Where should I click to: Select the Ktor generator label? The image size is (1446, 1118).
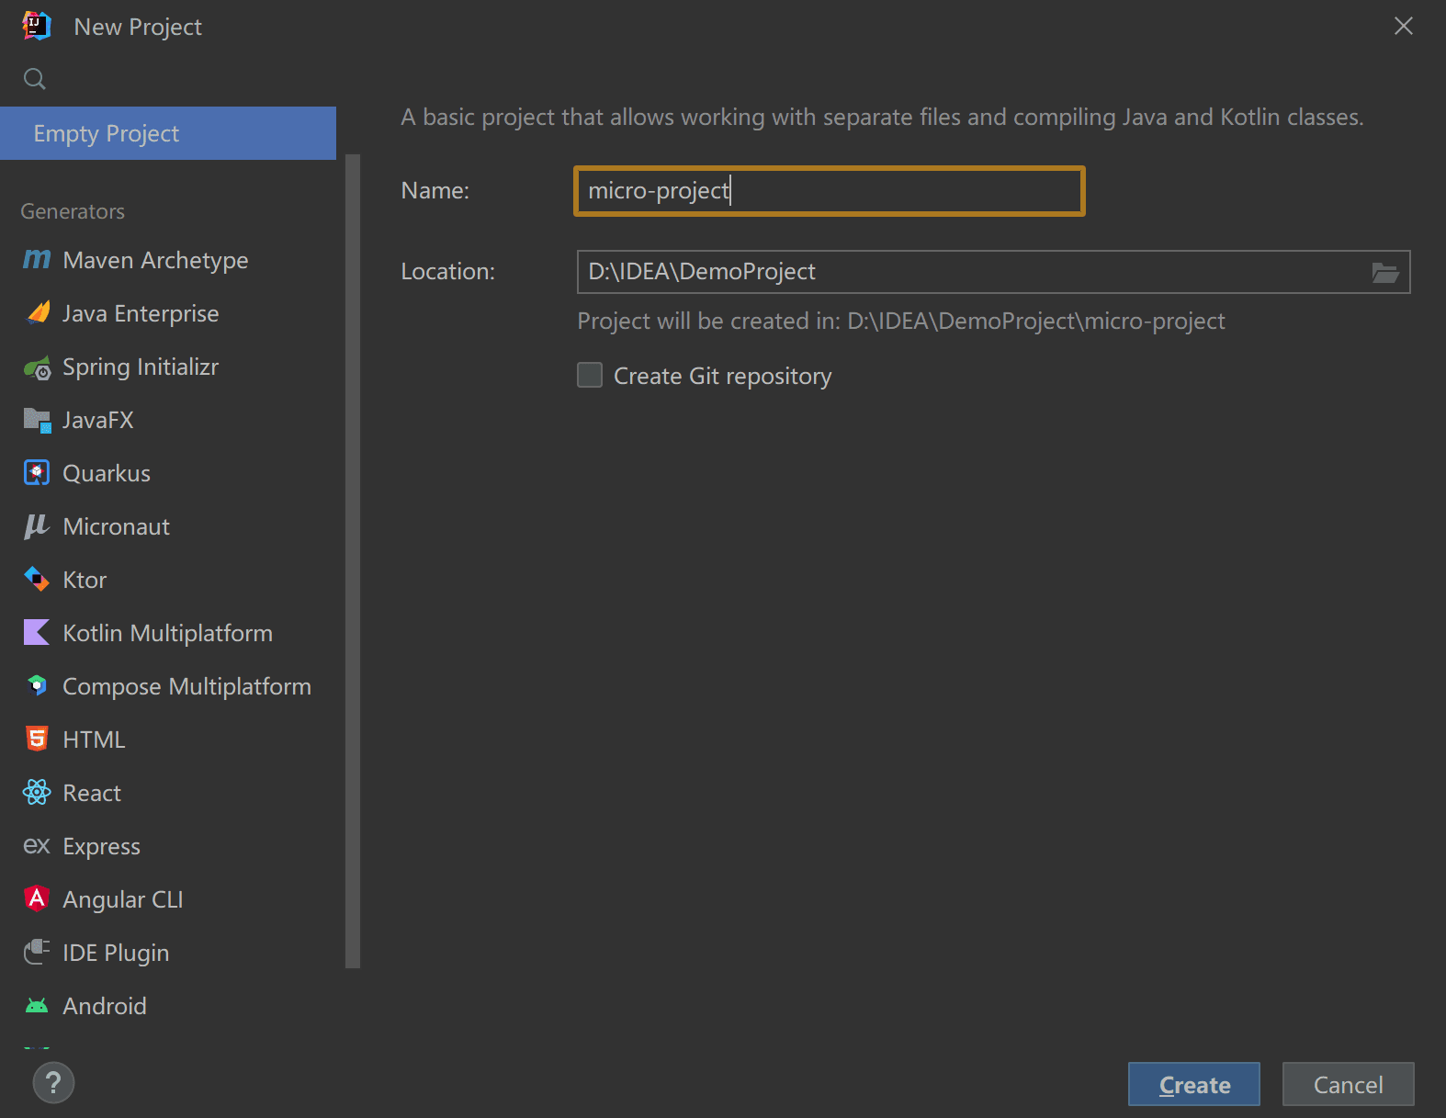[85, 581]
